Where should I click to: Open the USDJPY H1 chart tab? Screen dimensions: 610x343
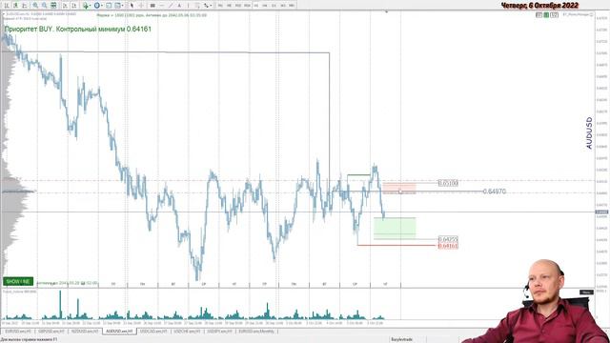(x=220, y=332)
